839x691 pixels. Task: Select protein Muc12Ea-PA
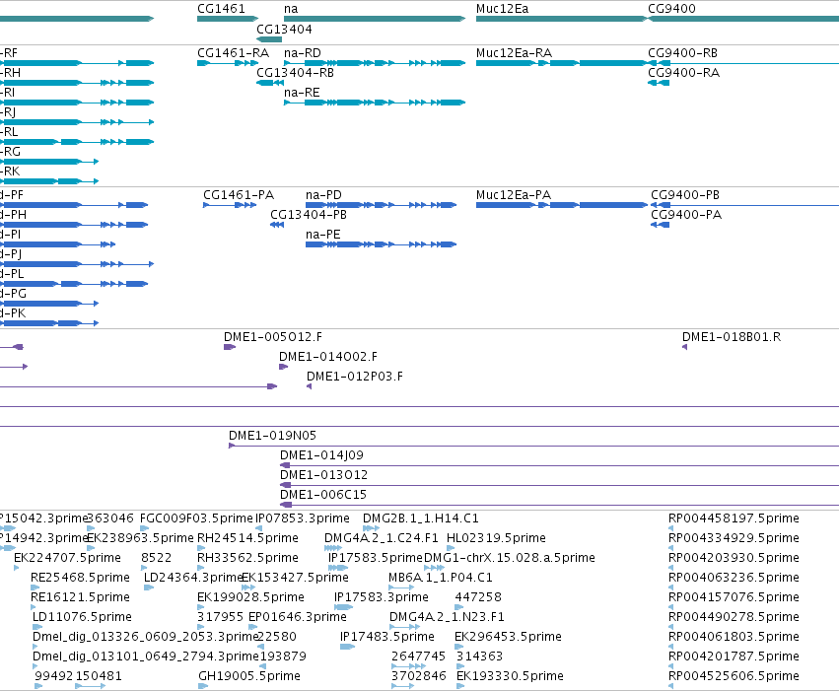point(513,194)
